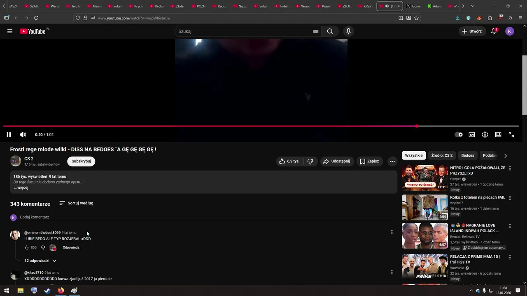Screen dimensions: 527x296
Task: Open File Explorer from the taskbar
Action: tap(20, 290)
